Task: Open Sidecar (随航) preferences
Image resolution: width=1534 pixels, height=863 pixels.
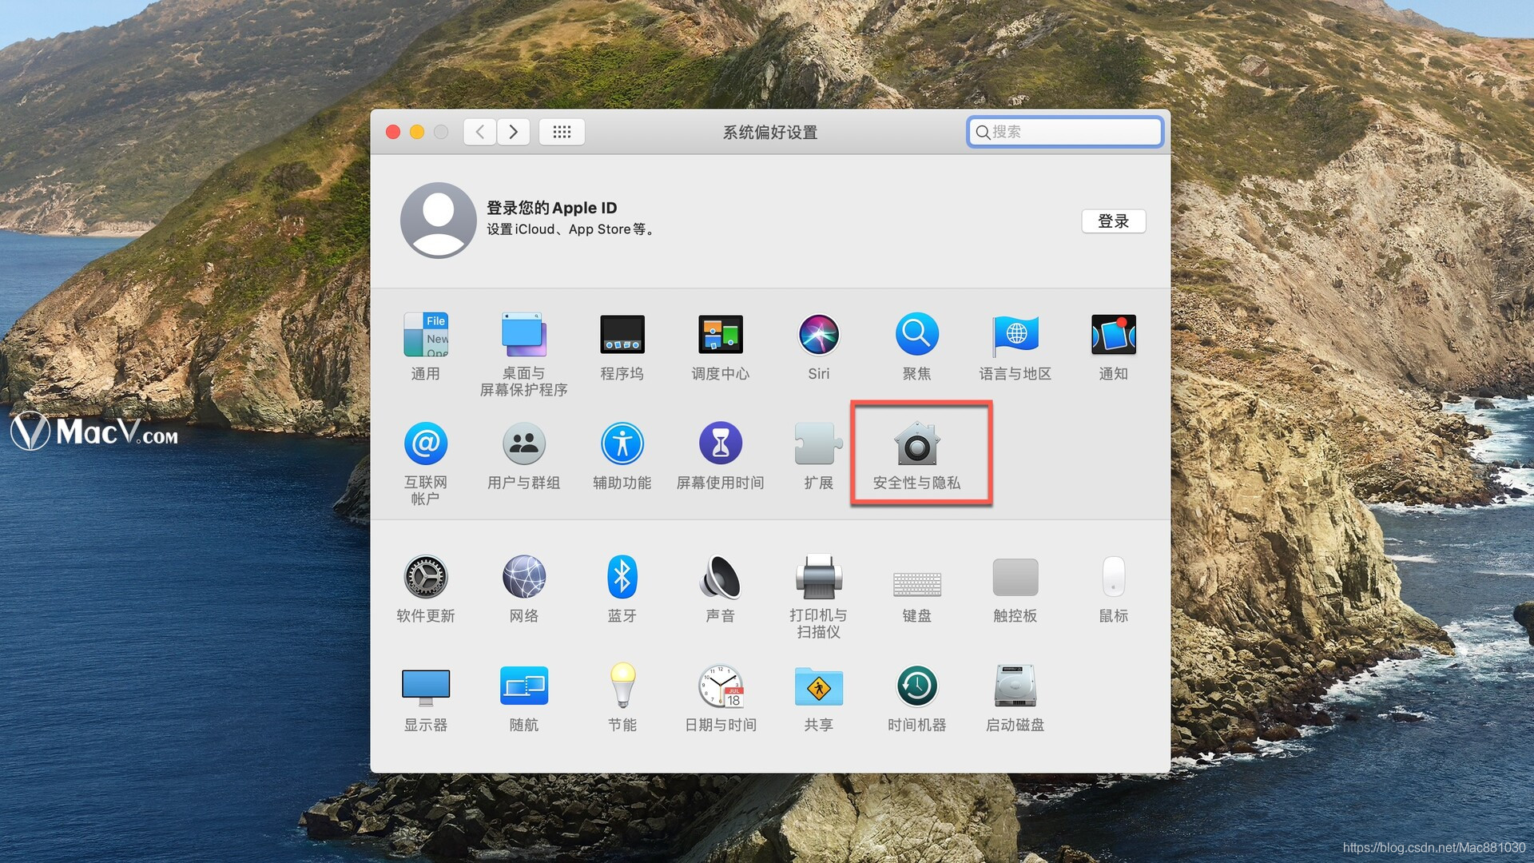Action: 523,686
